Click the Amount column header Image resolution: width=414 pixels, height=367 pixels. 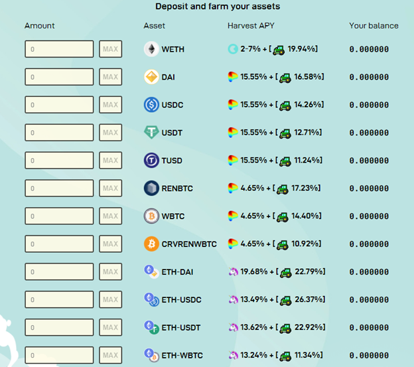pos(40,26)
